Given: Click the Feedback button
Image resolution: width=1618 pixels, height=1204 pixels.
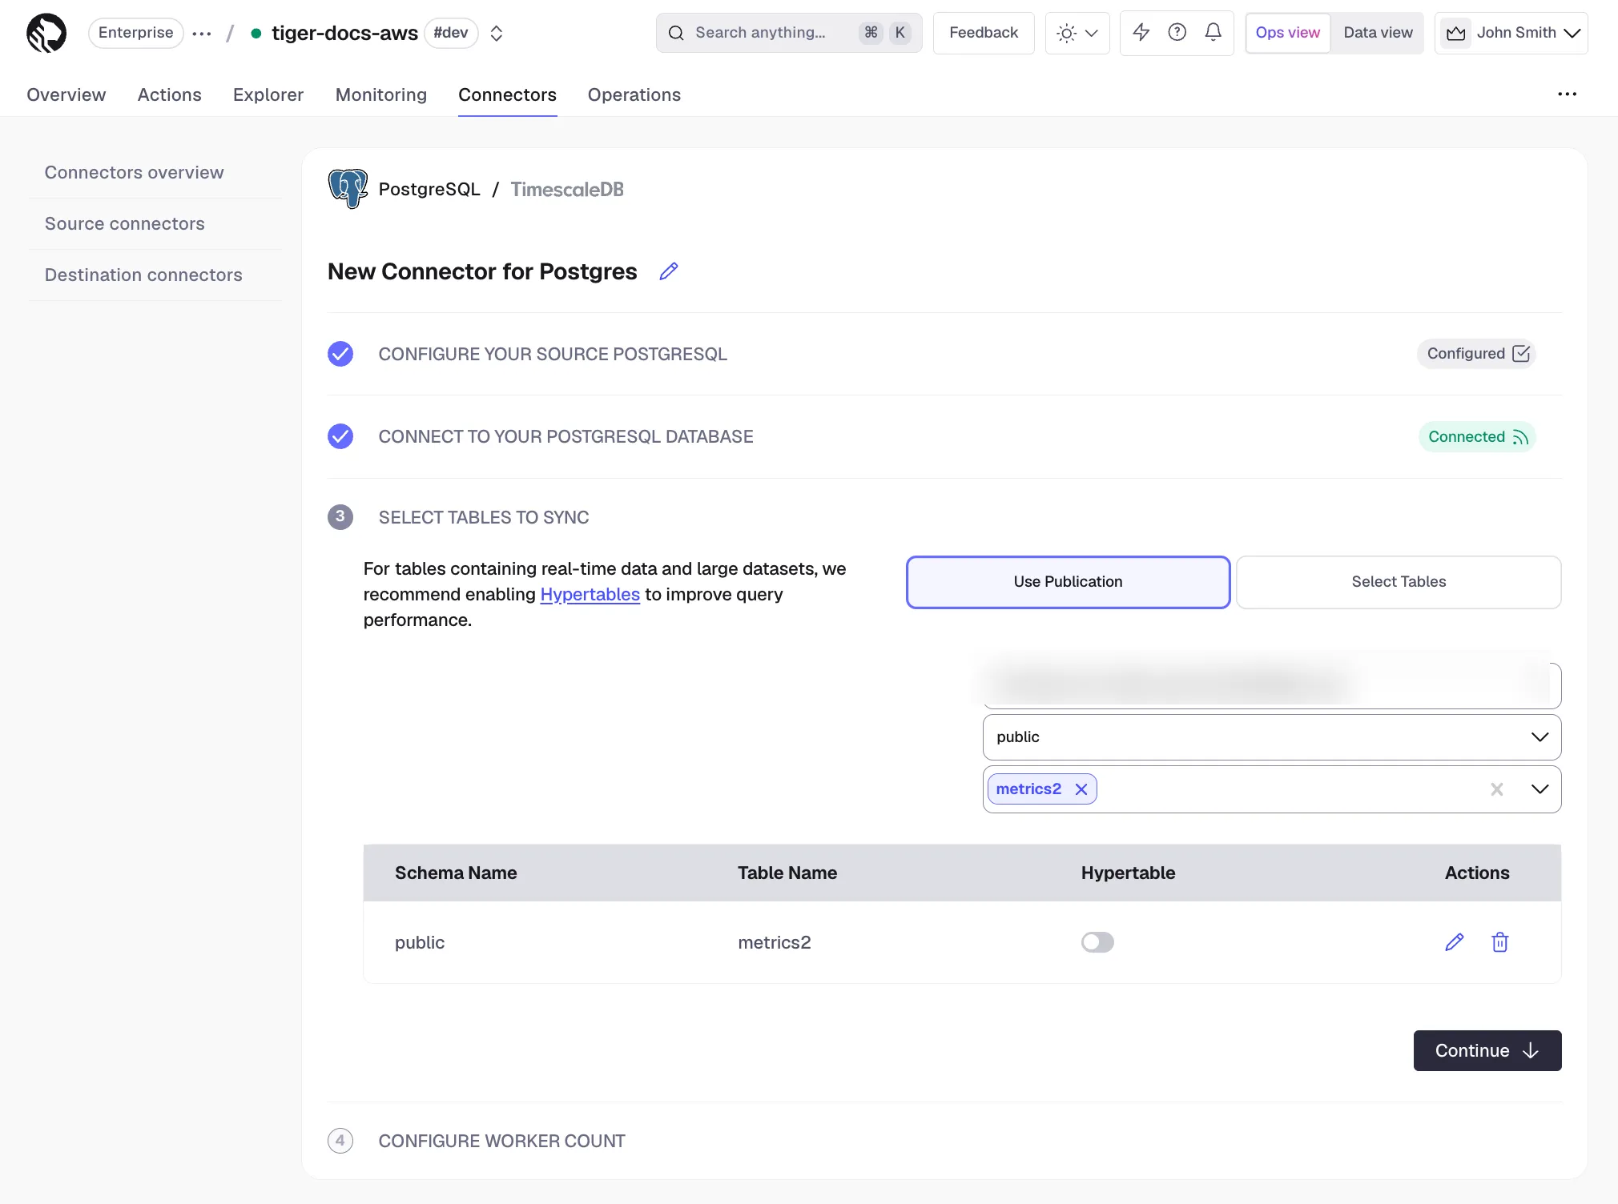Looking at the screenshot, I should pos(984,33).
